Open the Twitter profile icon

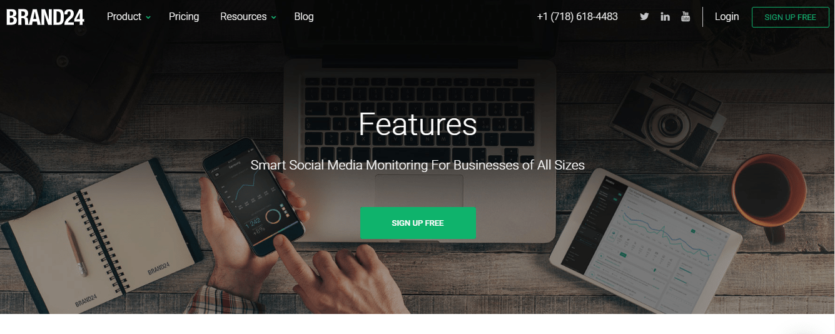click(644, 17)
